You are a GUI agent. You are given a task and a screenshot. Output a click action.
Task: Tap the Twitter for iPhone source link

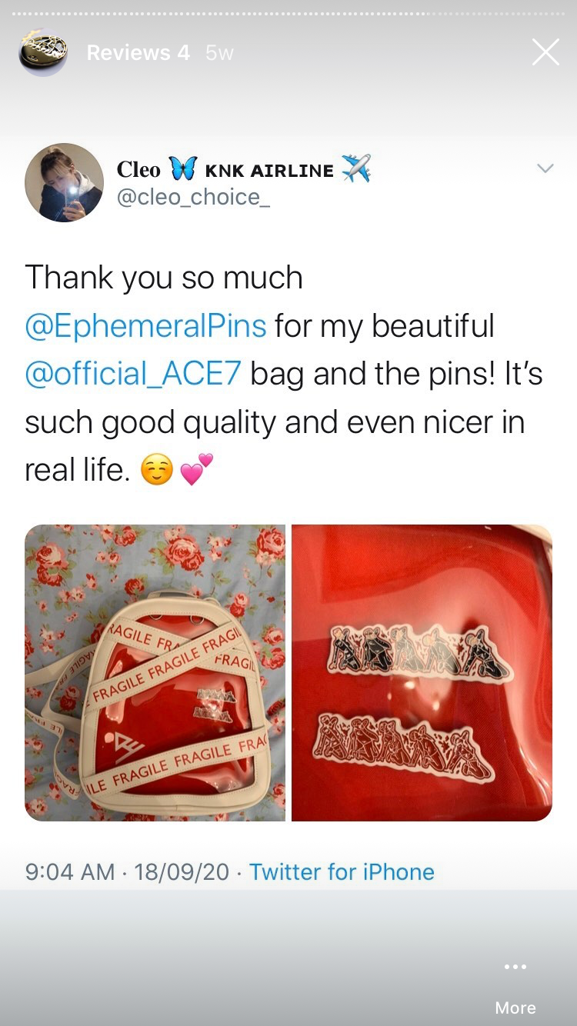(342, 871)
